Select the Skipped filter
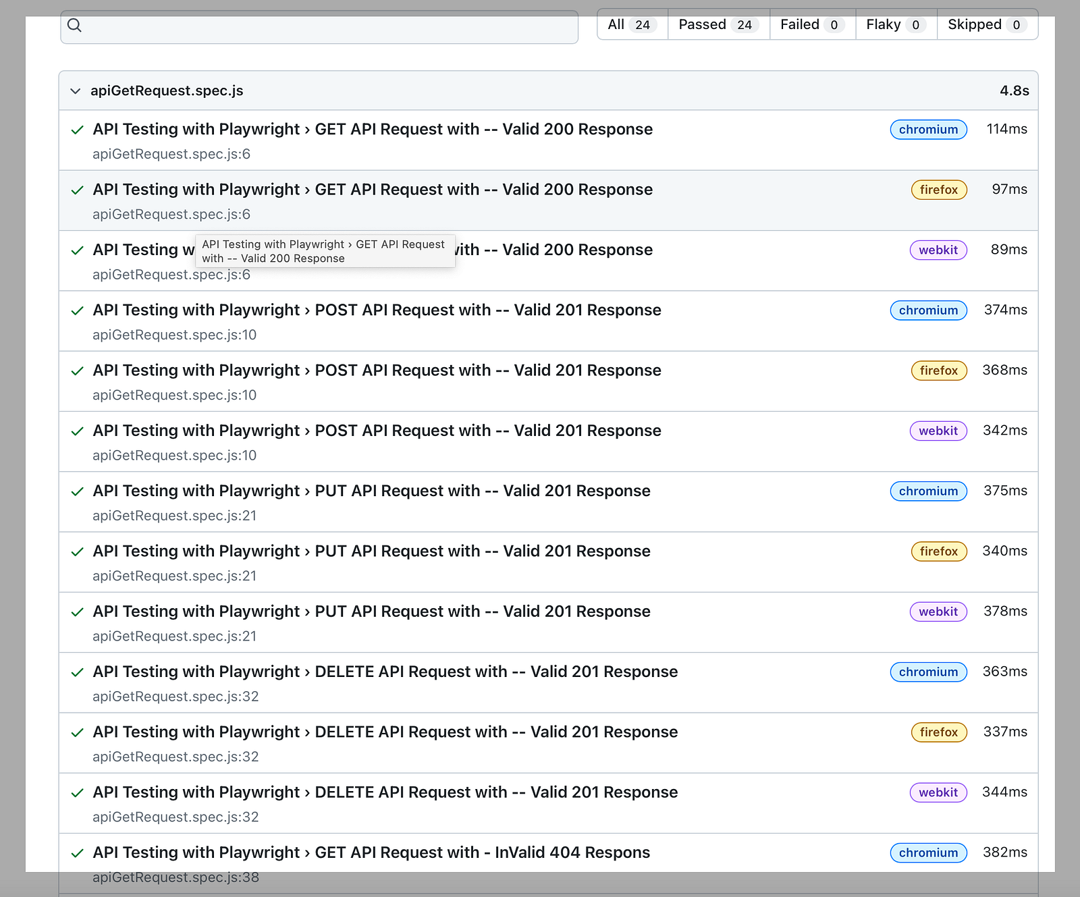The width and height of the screenshot is (1080, 897). [988, 24]
